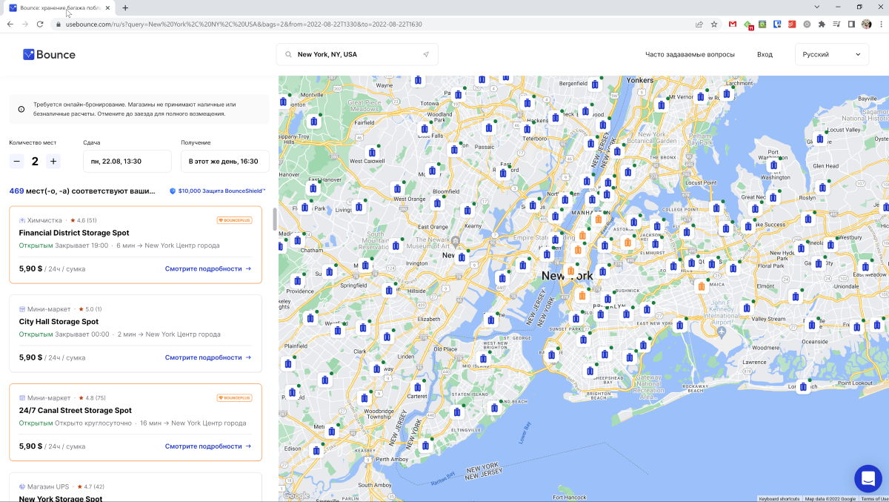Open the Chrome profile avatar
This screenshot has height=502, width=889.
coord(866,24)
